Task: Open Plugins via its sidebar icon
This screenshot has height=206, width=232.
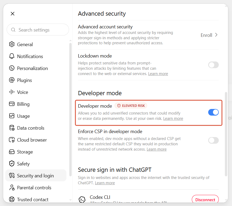Action: pyautogui.click(x=12, y=80)
